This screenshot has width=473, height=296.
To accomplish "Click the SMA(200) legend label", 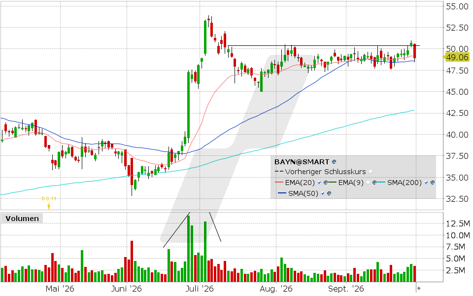I will (x=405, y=183).
